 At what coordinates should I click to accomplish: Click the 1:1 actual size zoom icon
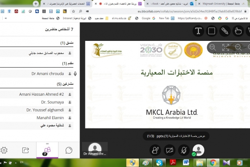pos(213,47)
